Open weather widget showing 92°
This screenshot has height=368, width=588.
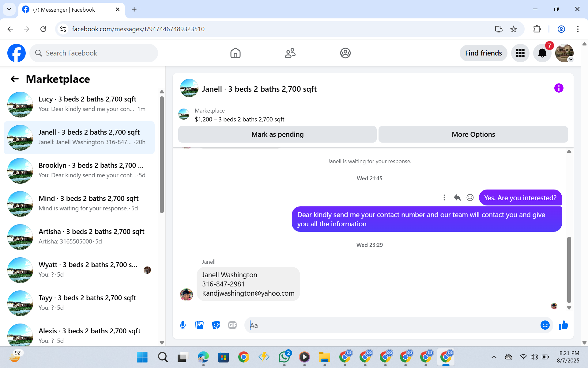click(16, 356)
